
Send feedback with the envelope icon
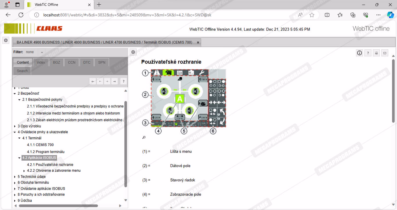point(385,53)
